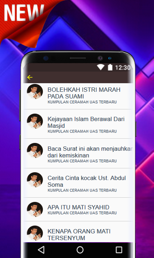This screenshot has width=154, height=258.
Task: Open avatar beside Bolehkah Istri Marah
Action: 35,92
